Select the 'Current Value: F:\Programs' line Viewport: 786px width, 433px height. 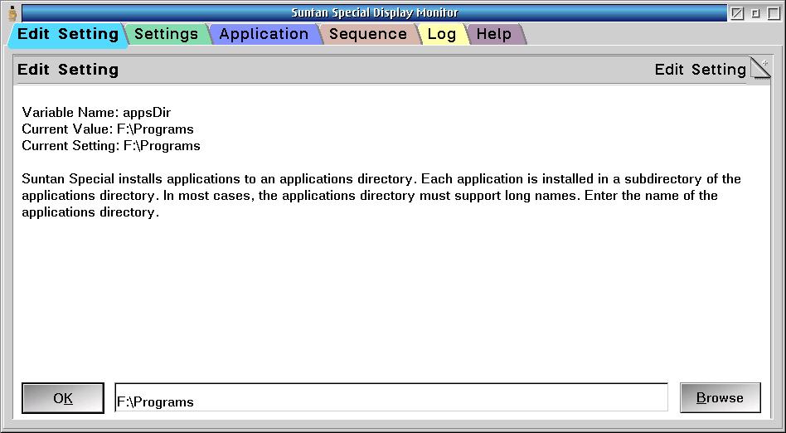108,129
